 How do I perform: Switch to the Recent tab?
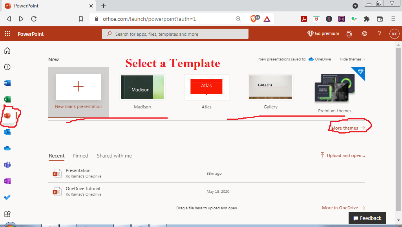(57, 156)
